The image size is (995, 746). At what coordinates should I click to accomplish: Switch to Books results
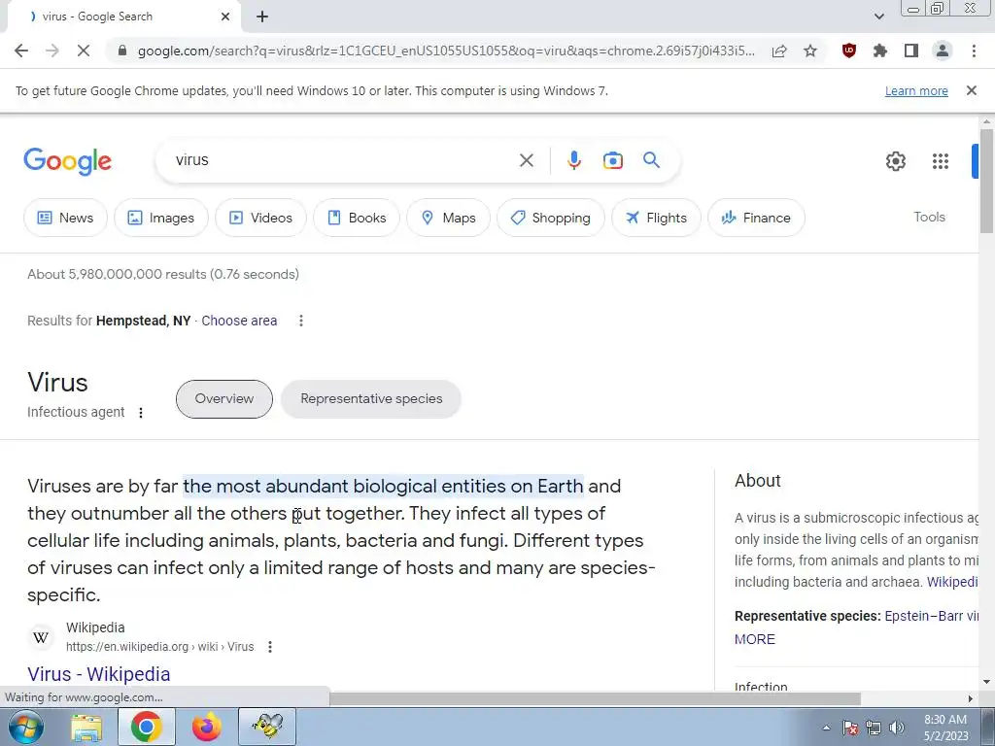click(357, 218)
